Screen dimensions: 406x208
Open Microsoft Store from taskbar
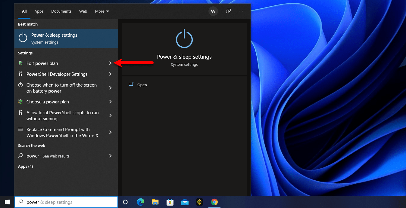(170, 202)
